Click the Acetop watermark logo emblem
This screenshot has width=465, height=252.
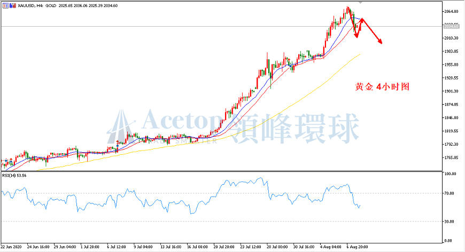tap(121, 127)
